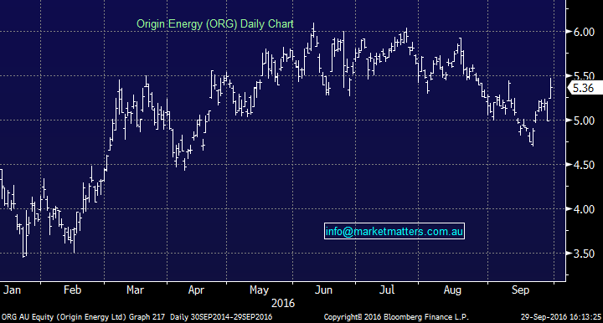Image resolution: width=603 pixels, height=323 pixels.
Task: Click the Bloomberg Finance L.P. copyright text
Action: (x=396, y=317)
